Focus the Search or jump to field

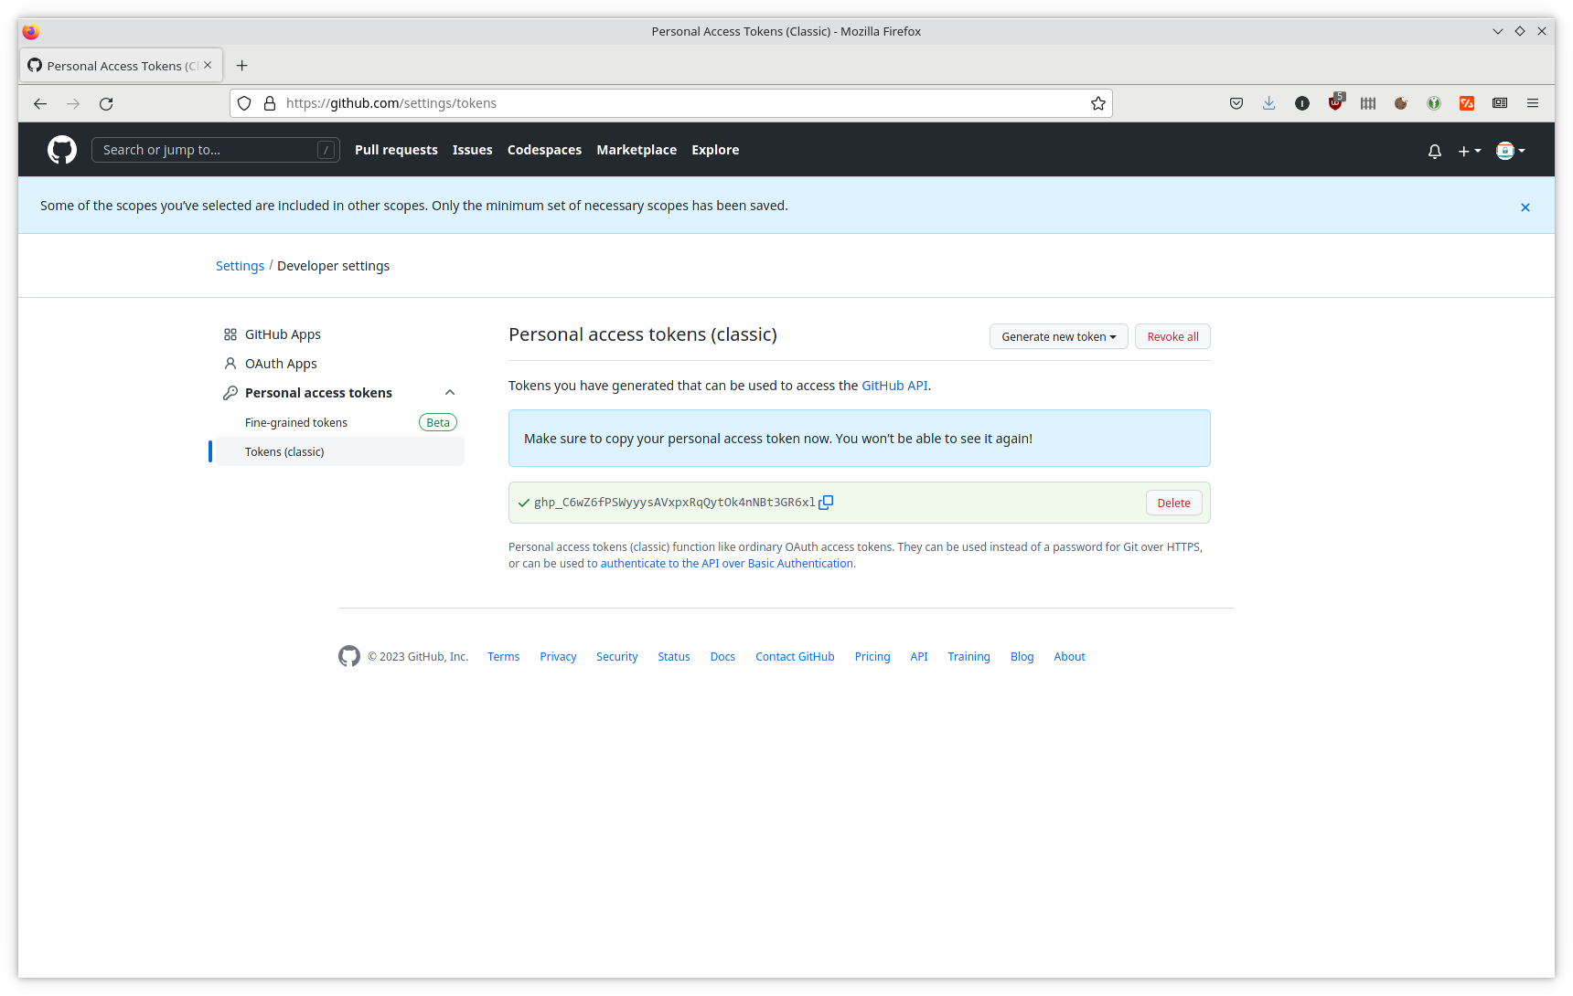[x=209, y=150]
